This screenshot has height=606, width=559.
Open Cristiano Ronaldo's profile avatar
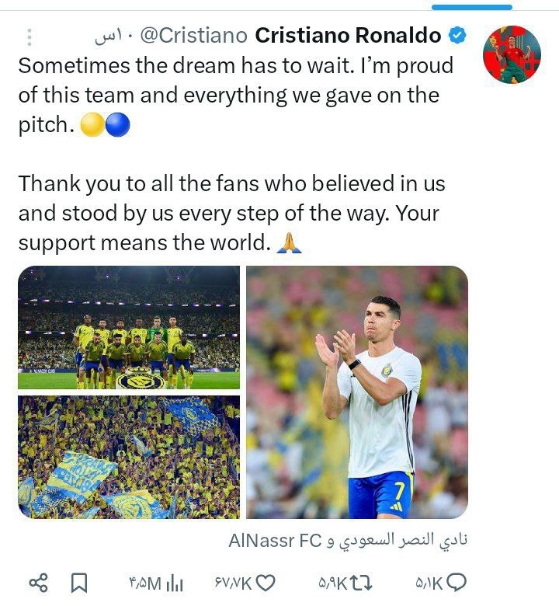coord(512,55)
